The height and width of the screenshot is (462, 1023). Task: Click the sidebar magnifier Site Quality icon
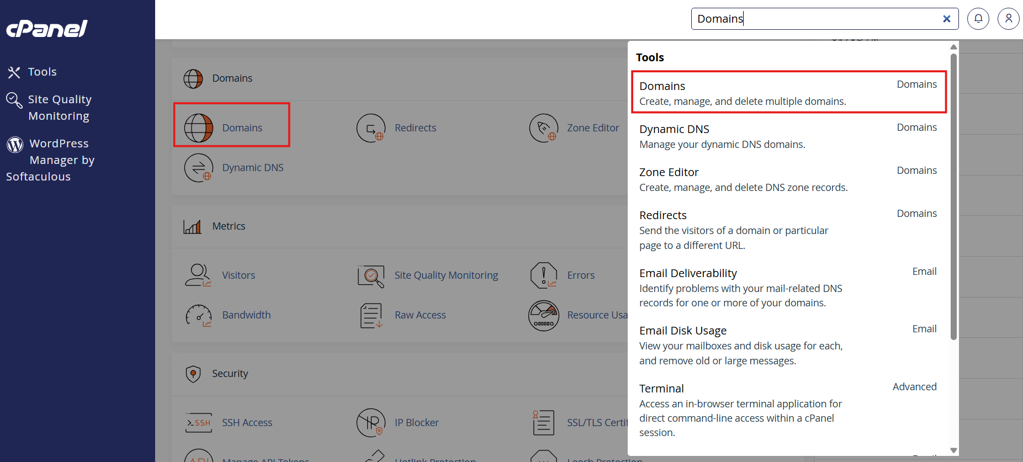[x=14, y=100]
